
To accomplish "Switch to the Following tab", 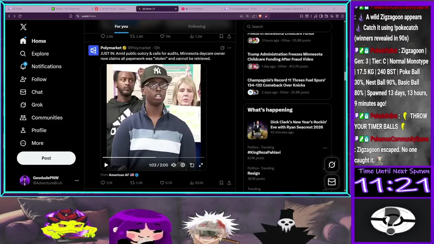I will pos(197,26).
